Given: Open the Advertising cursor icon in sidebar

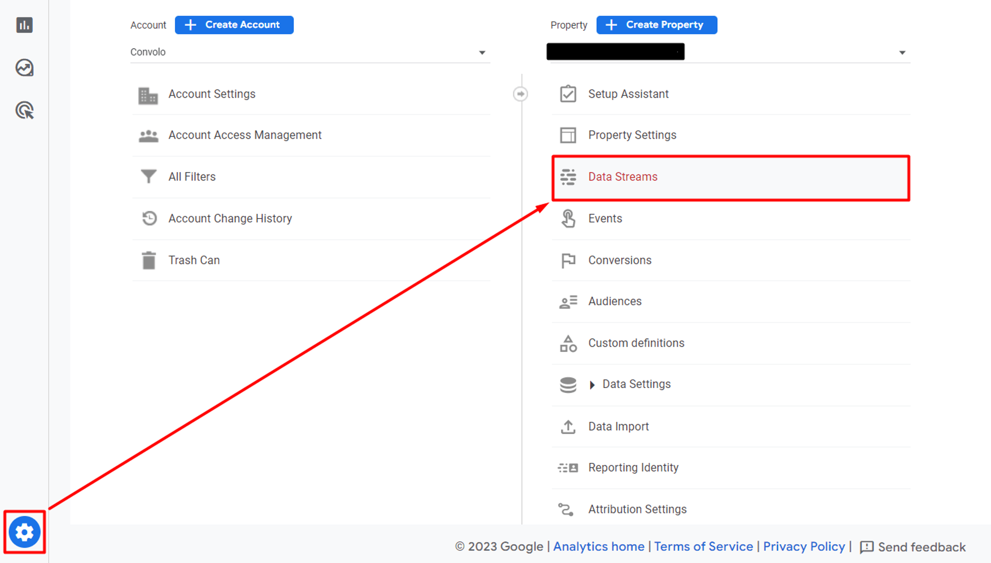Looking at the screenshot, I should pyautogui.click(x=24, y=110).
